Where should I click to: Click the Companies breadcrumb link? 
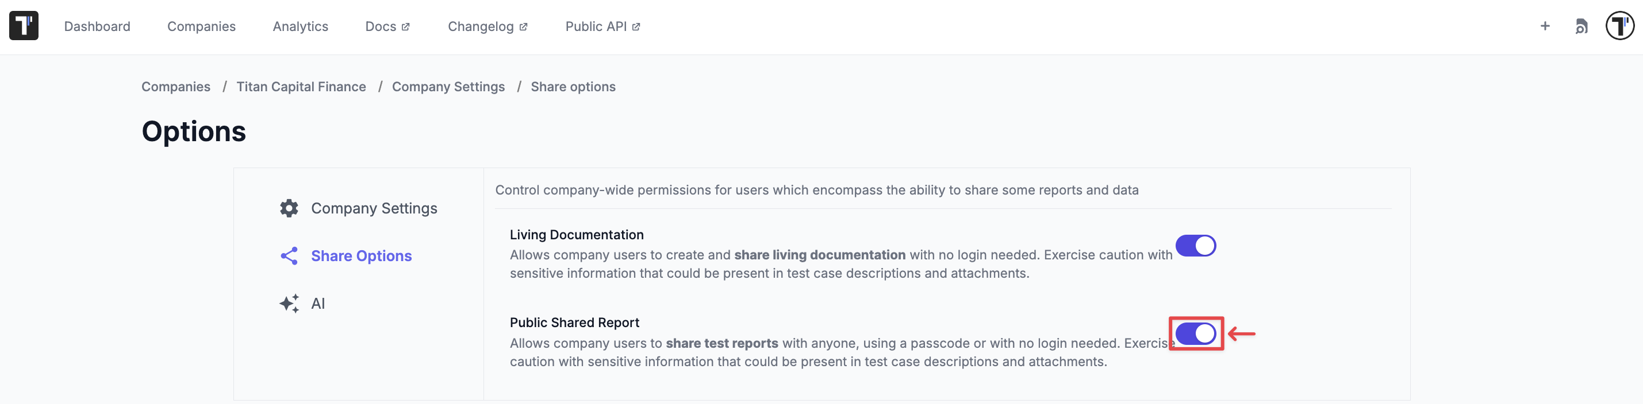click(176, 87)
